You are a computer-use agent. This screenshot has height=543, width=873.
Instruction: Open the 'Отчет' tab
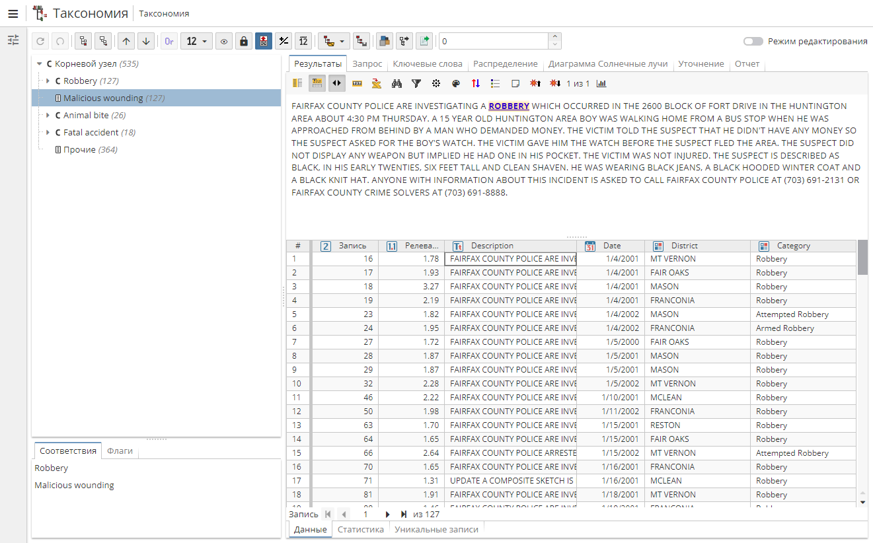(747, 64)
